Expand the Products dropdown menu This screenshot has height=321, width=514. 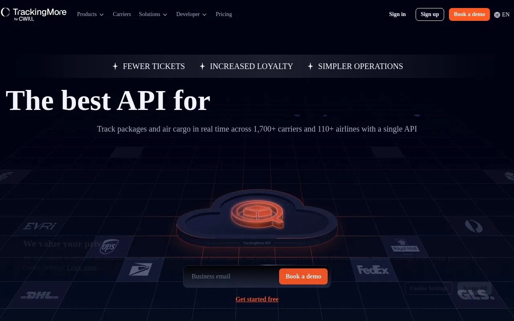tap(90, 14)
